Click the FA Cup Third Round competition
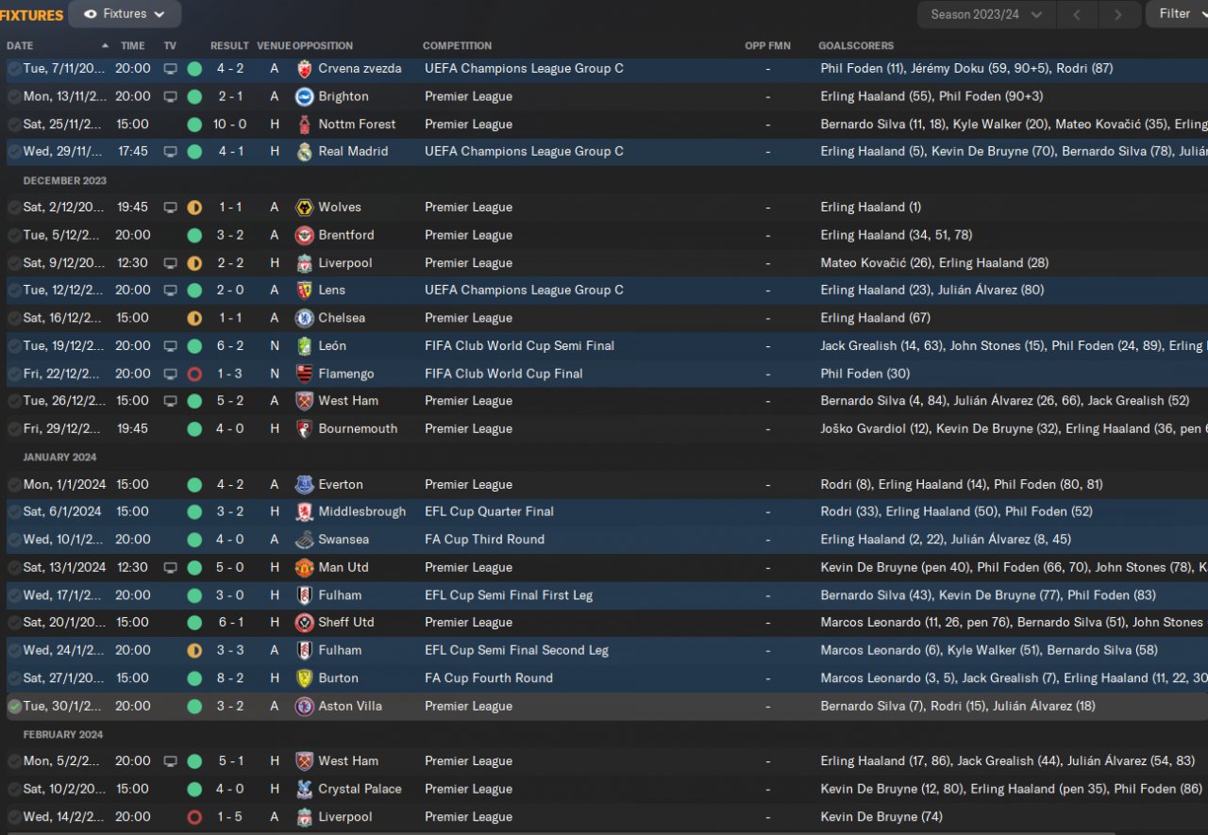The image size is (1208, 835). [x=484, y=540]
